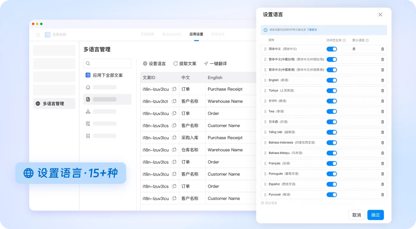Click the drag handle of Bahasa Indonesia
416x229 pixels.
pos(265,143)
